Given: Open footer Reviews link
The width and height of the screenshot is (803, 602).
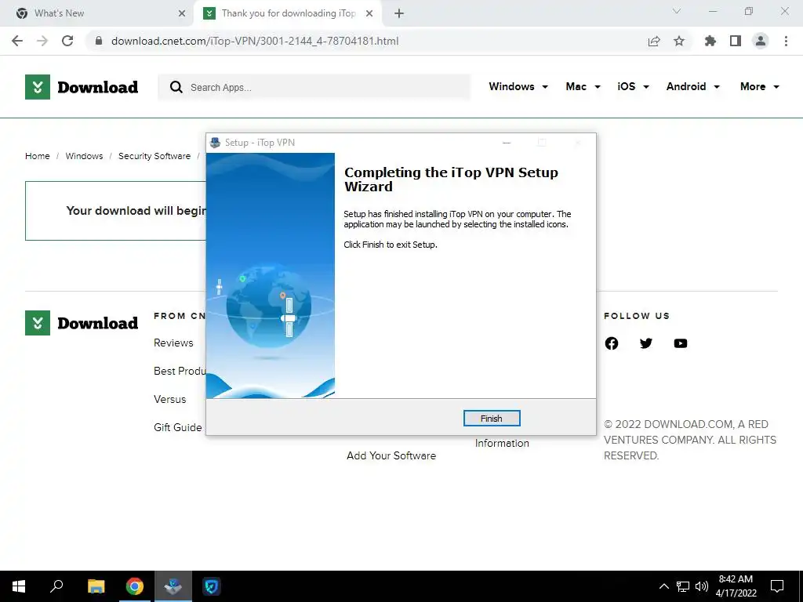Looking at the screenshot, I should (x=173, y=343).
